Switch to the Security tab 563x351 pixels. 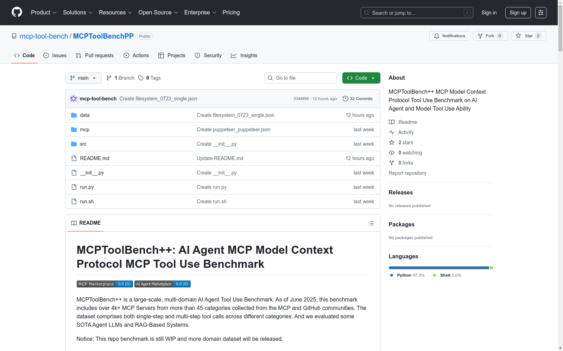208,55
